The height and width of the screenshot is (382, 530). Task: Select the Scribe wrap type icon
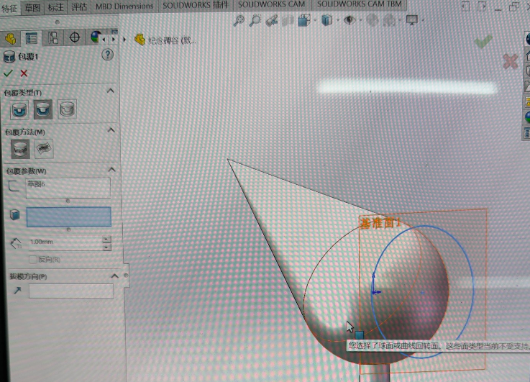pos(67,110)
